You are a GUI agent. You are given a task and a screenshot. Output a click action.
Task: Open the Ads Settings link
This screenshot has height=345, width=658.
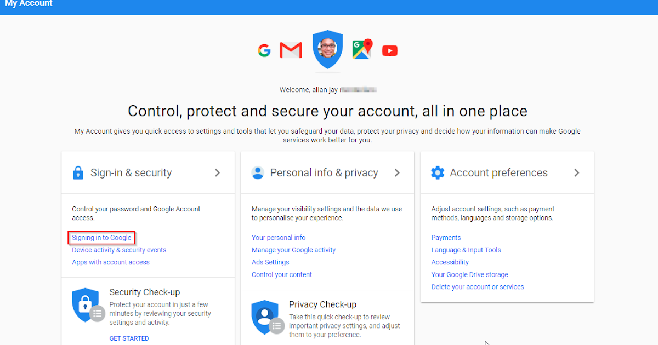pos(270,262)
